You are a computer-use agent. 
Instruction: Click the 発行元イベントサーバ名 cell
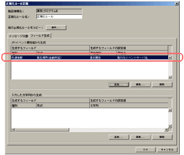click(142, 58)
